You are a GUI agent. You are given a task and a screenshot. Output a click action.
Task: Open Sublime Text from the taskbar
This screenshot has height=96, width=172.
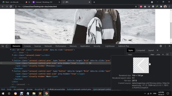point(40,94)
